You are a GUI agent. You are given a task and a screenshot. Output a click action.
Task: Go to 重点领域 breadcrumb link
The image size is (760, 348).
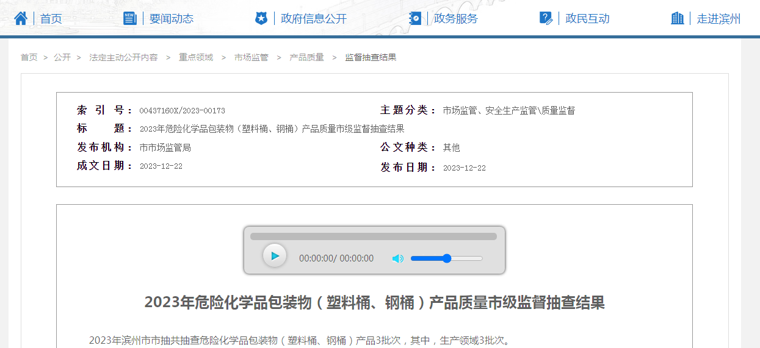click(x=196, y=57)
